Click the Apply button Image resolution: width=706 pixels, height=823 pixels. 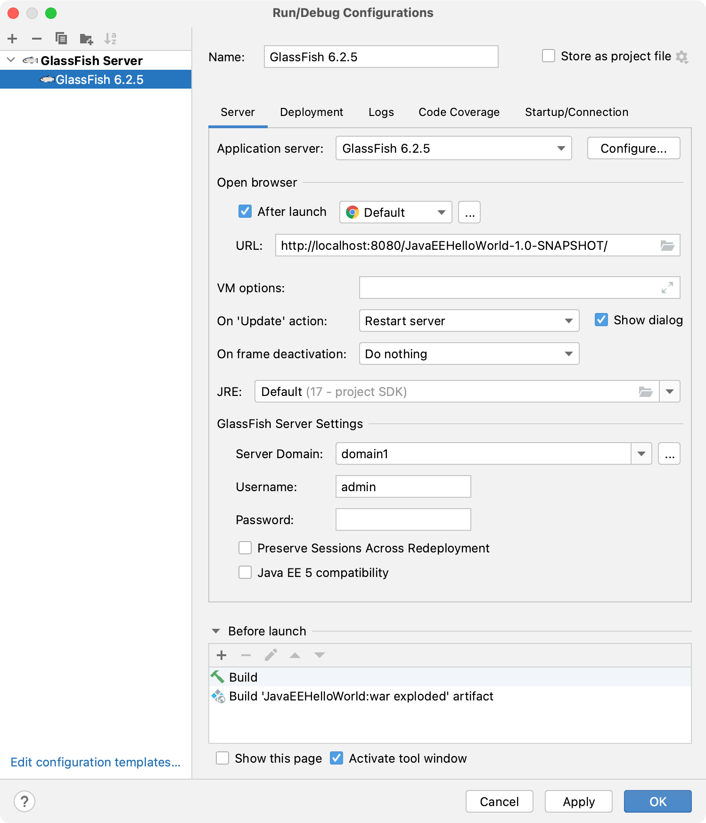pyautogui.click(x=578, y=801)
